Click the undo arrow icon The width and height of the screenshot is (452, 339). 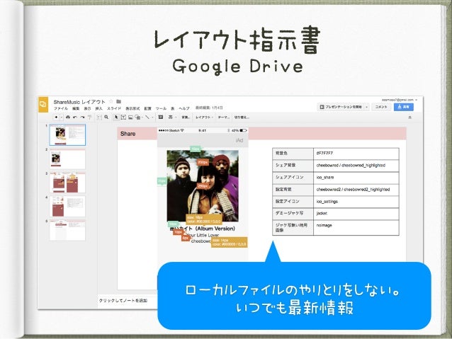(x=75, y=117)
